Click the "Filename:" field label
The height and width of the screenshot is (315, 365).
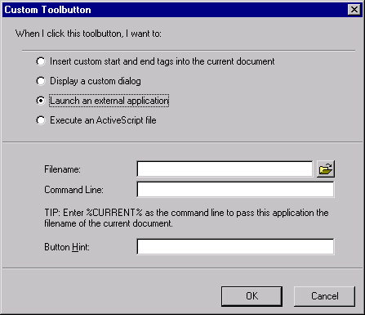[62, 169]
